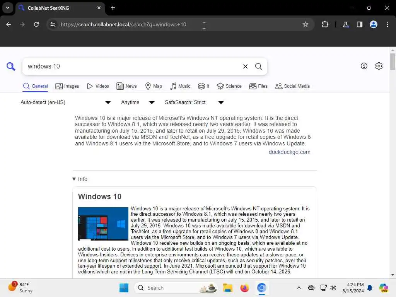Switch to the Science tab
Screen dimensions: 396x297
(229, 86)
